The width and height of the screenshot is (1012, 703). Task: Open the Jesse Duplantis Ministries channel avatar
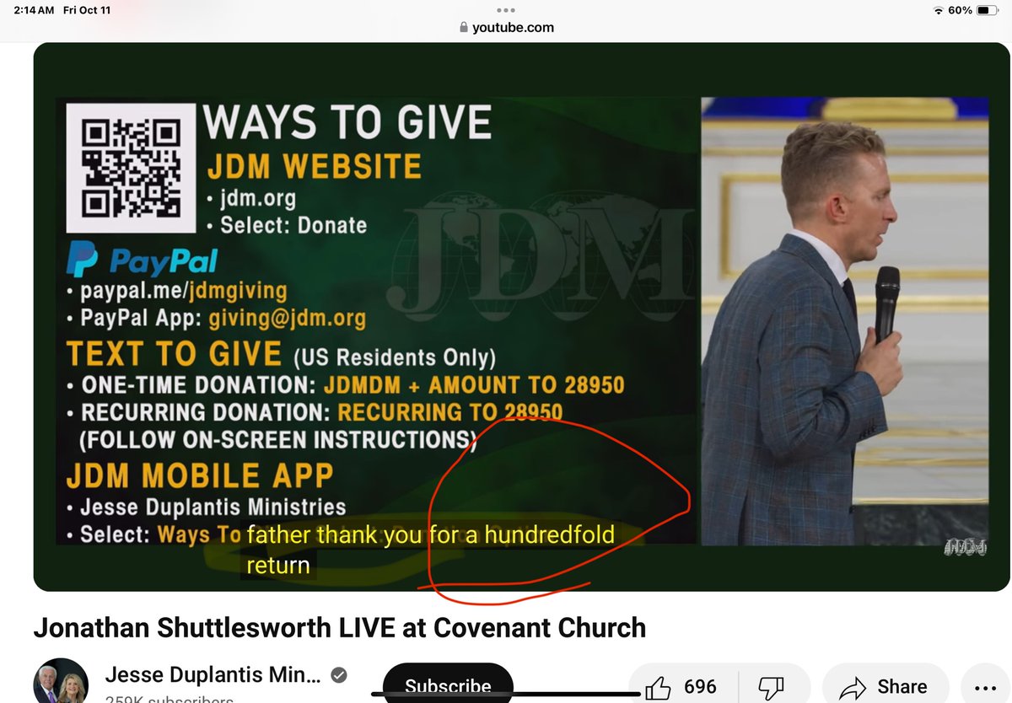(x=60, y=681)
